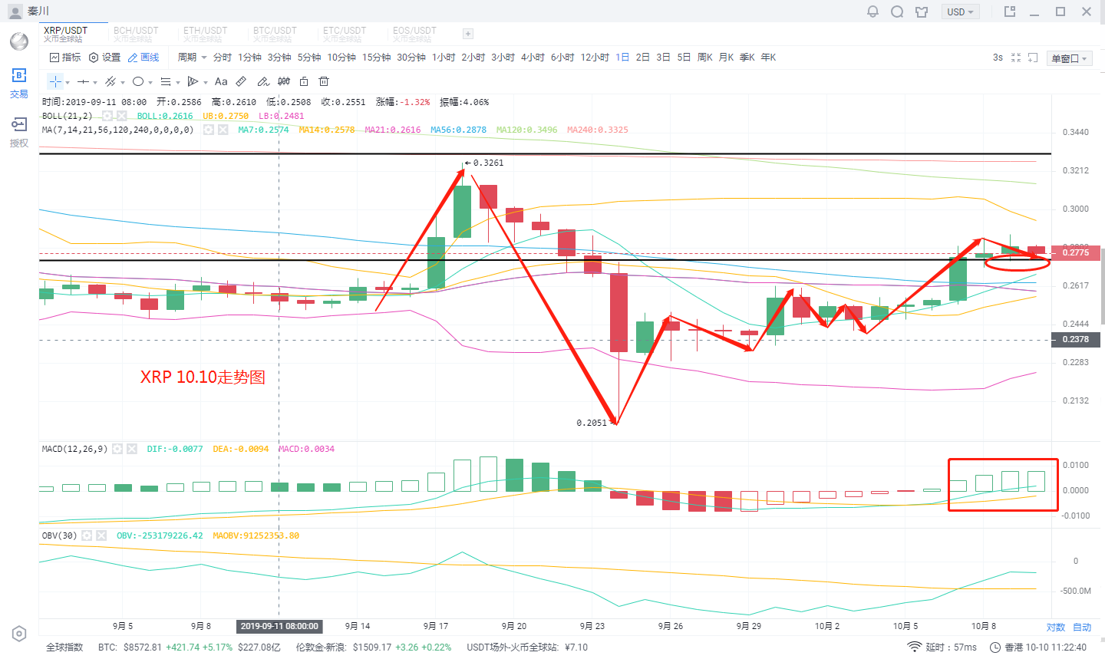Expand the Fibonacci tool options arrow

[x=178, y=82]
